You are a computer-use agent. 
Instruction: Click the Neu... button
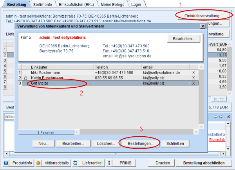[43, 143]
